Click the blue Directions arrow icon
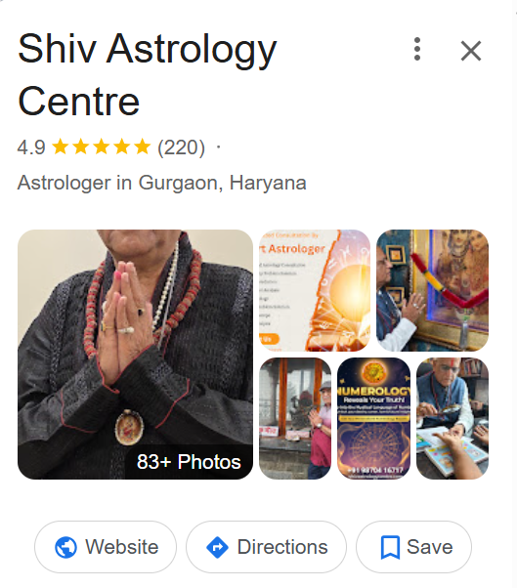This screenshot has width=517, height=588. (218, 547)
